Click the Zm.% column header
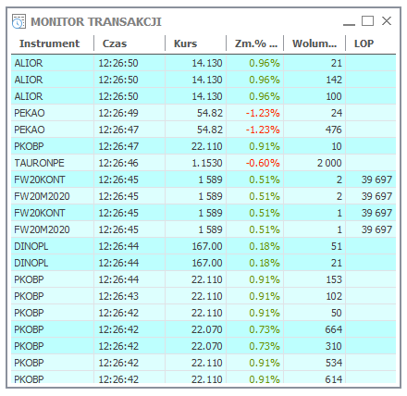 click(255, 43)
